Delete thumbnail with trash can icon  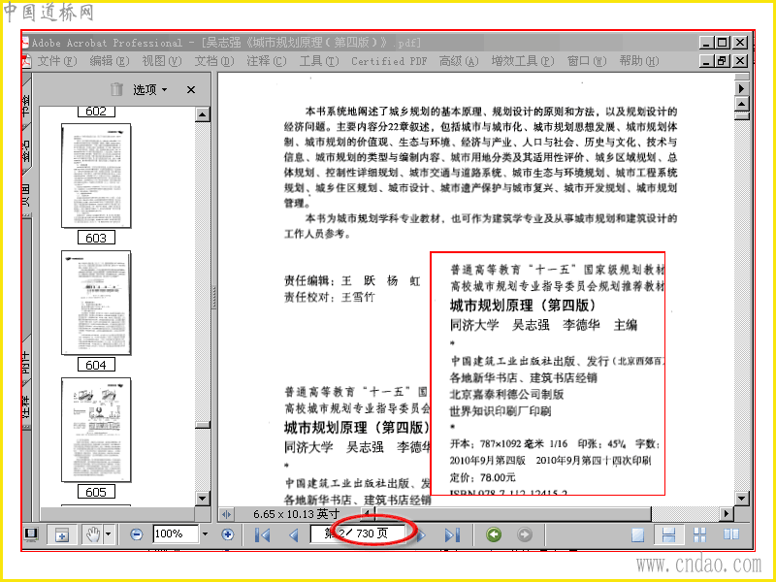[x=116, y=89]
